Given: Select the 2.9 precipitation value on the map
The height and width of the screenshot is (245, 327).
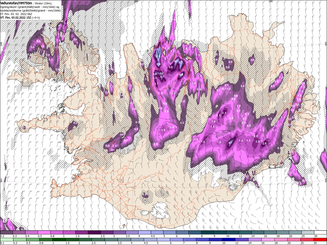Looking at the screenshot, I should 264,143.
